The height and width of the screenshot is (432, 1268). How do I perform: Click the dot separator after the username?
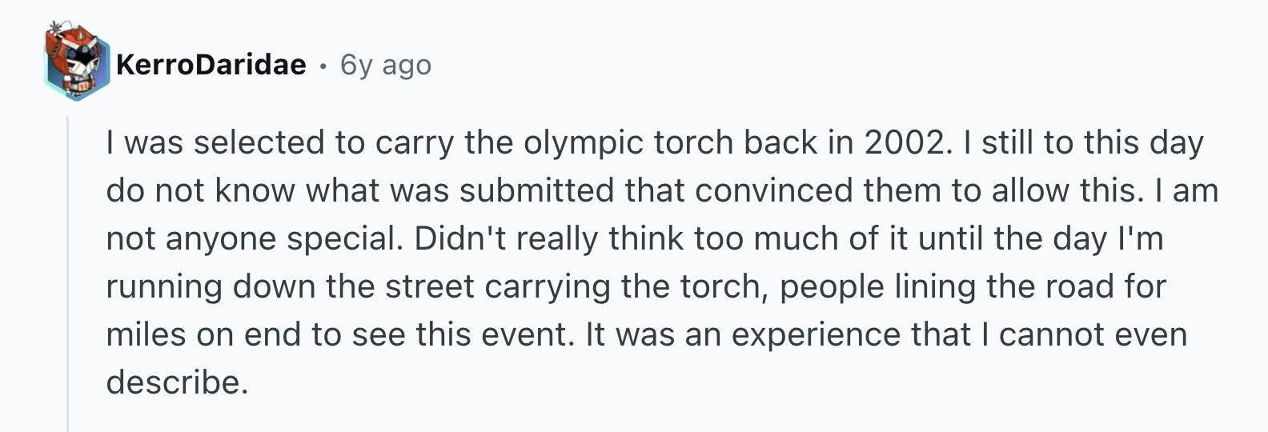[323, 66]
